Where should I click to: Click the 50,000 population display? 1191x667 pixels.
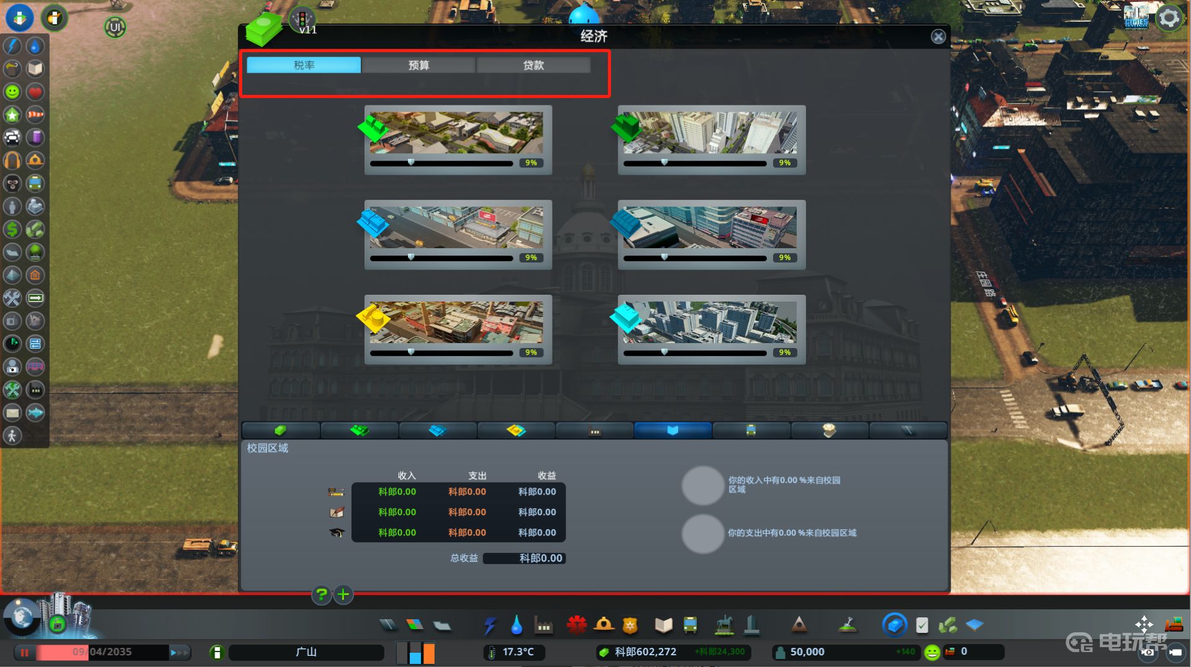(x=846, y=652)
